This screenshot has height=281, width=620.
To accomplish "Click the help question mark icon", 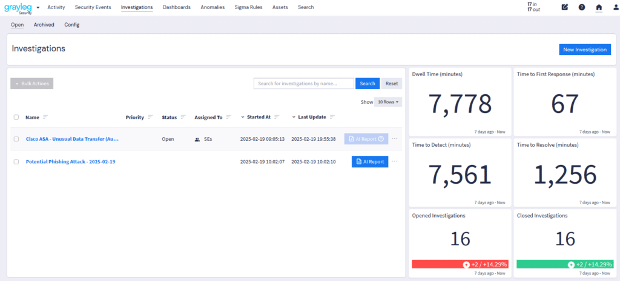I will click(x=582, y=7).
